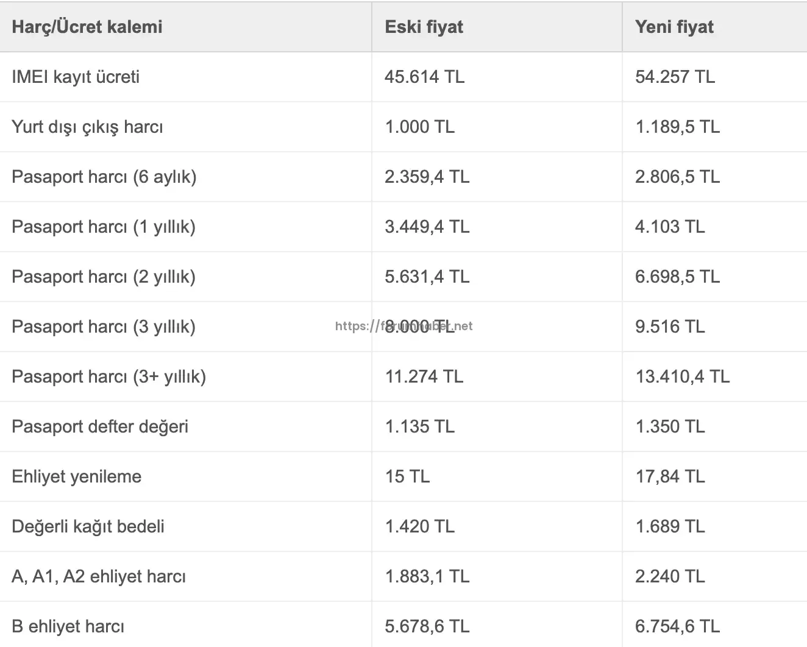807x647 pixels.
Task: Click the "Ehliyet yenileme" row label
Action: click(76, 476)
